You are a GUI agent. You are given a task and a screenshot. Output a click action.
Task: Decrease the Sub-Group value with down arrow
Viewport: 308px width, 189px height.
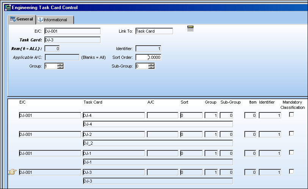(151, 68)
